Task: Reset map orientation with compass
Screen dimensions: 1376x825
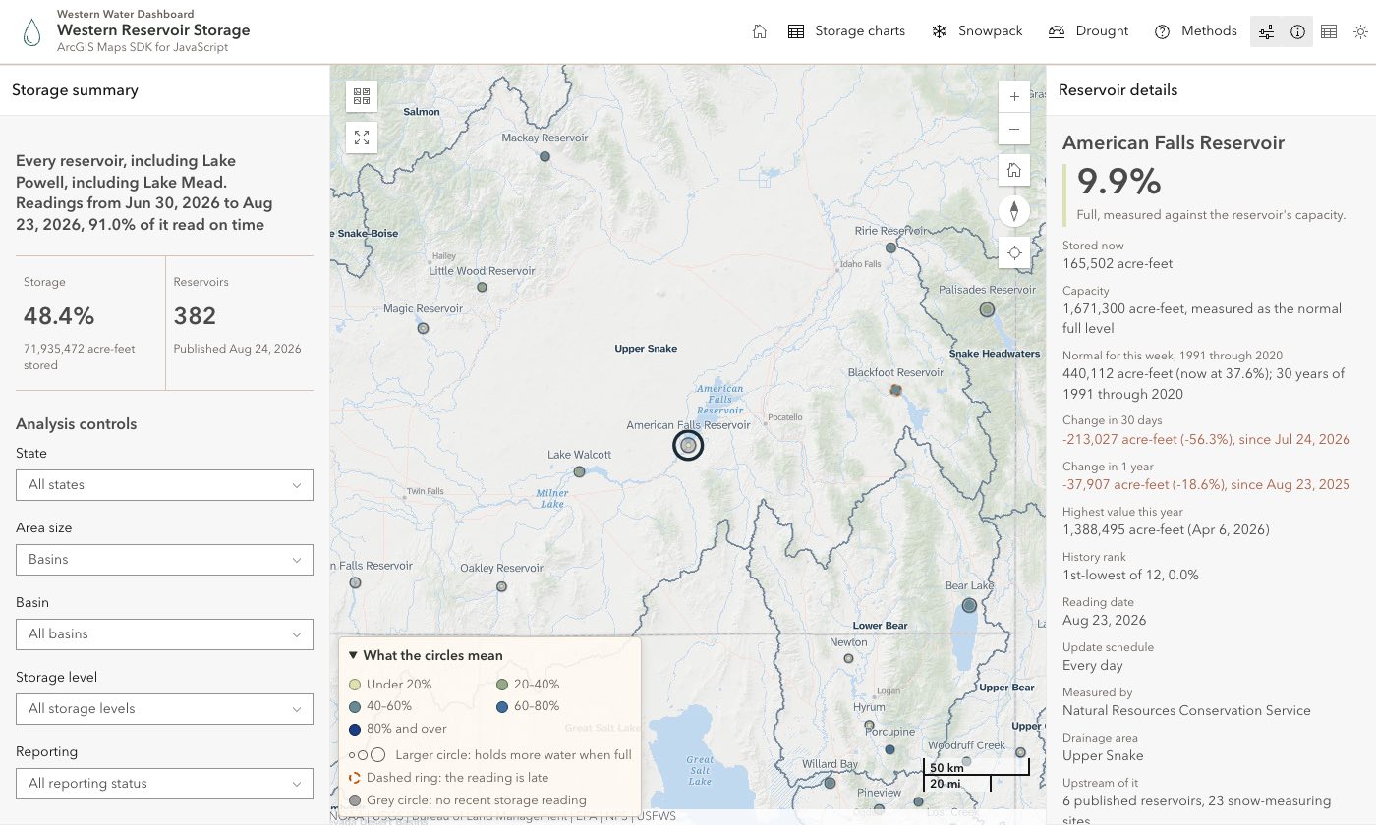Action: (1014, 211)
